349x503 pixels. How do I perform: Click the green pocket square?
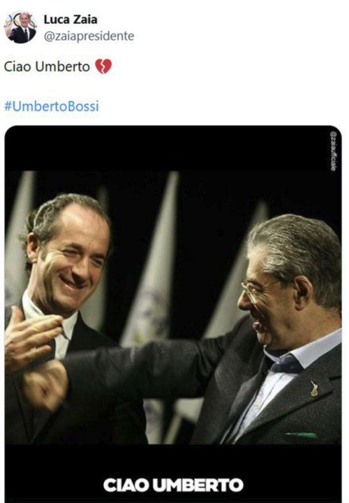pyautogui.click(x=301, y=435)
